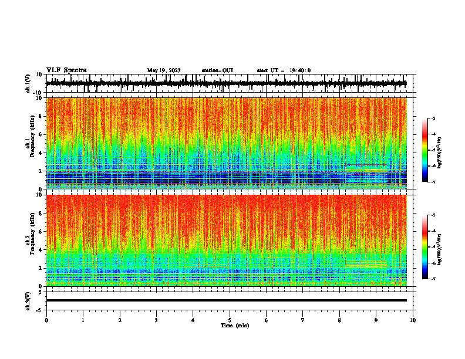
Task: Click the "8" kHz tick on ch.1 frequency axis
Action: pos(41,116)
